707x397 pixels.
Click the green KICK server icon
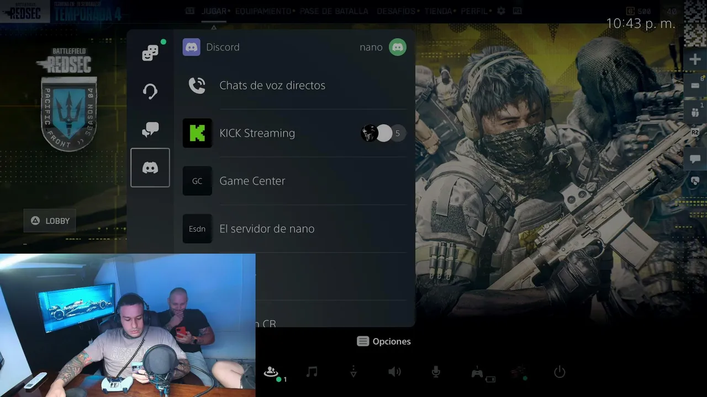pyautogui.click(x=197, y=133)
